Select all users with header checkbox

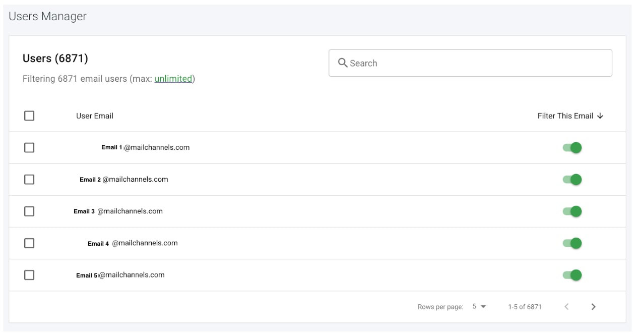pos(29,116)
